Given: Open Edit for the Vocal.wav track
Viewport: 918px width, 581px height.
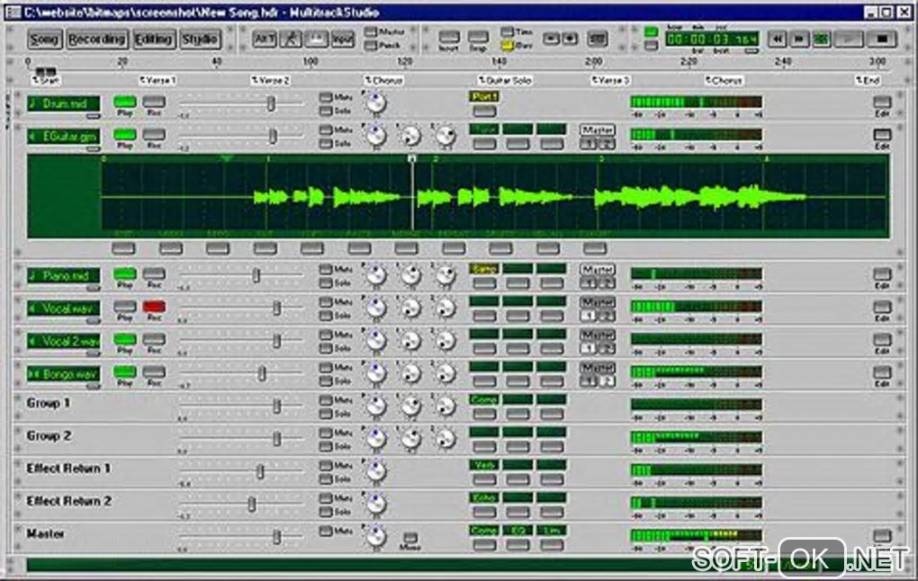Looking at the screenshot, I should click(882, 307).
